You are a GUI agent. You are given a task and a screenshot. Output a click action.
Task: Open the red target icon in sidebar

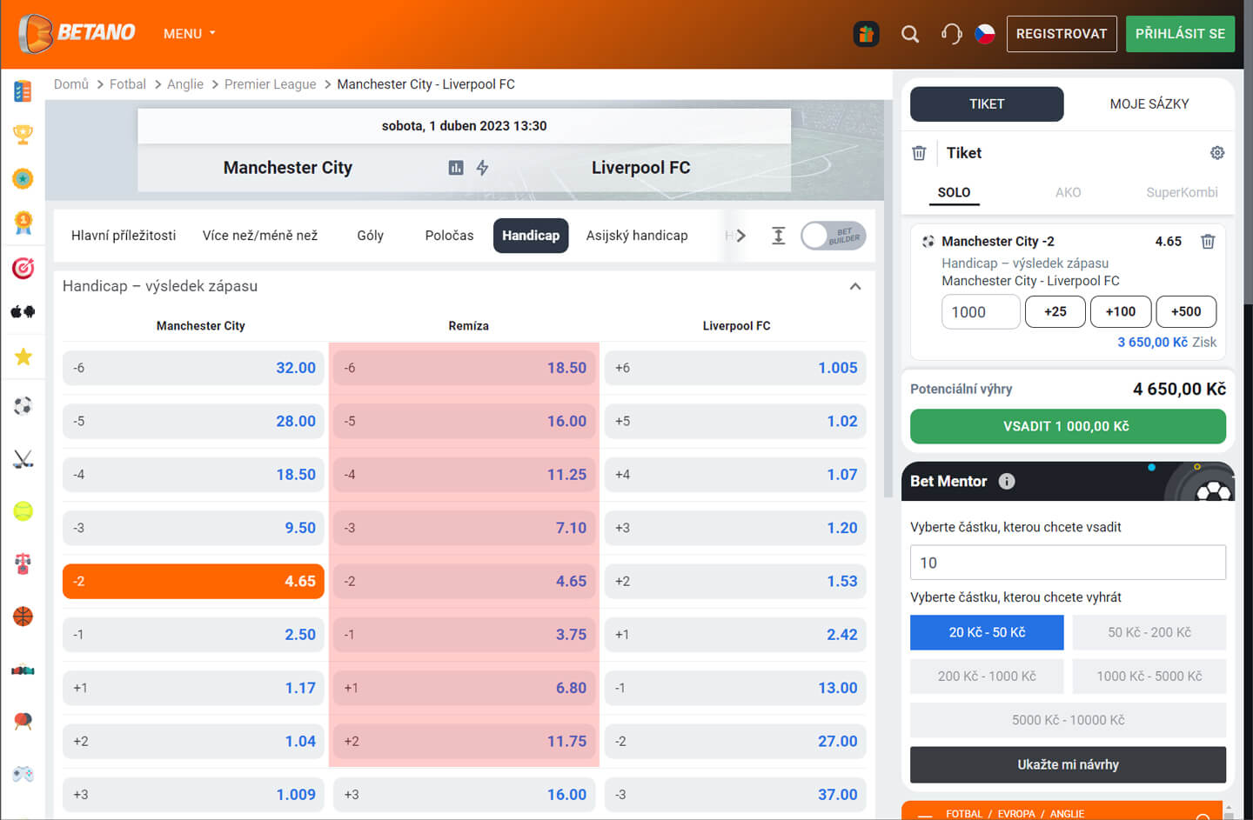click(23, 268)
